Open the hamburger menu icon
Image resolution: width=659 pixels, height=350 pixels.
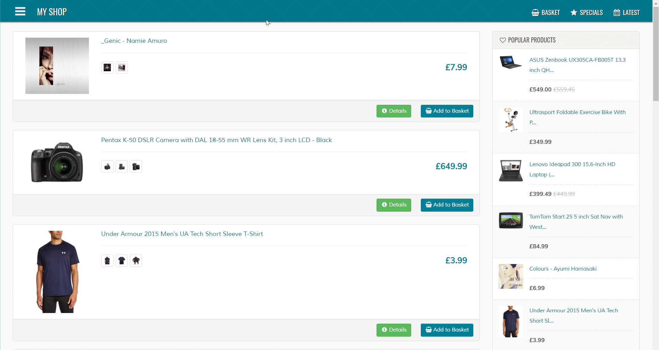20,12
